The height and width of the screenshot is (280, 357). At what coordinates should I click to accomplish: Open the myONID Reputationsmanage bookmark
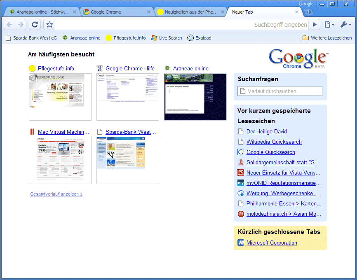coord(284,183)
